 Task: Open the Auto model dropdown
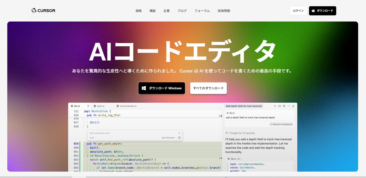coord(92,138)
